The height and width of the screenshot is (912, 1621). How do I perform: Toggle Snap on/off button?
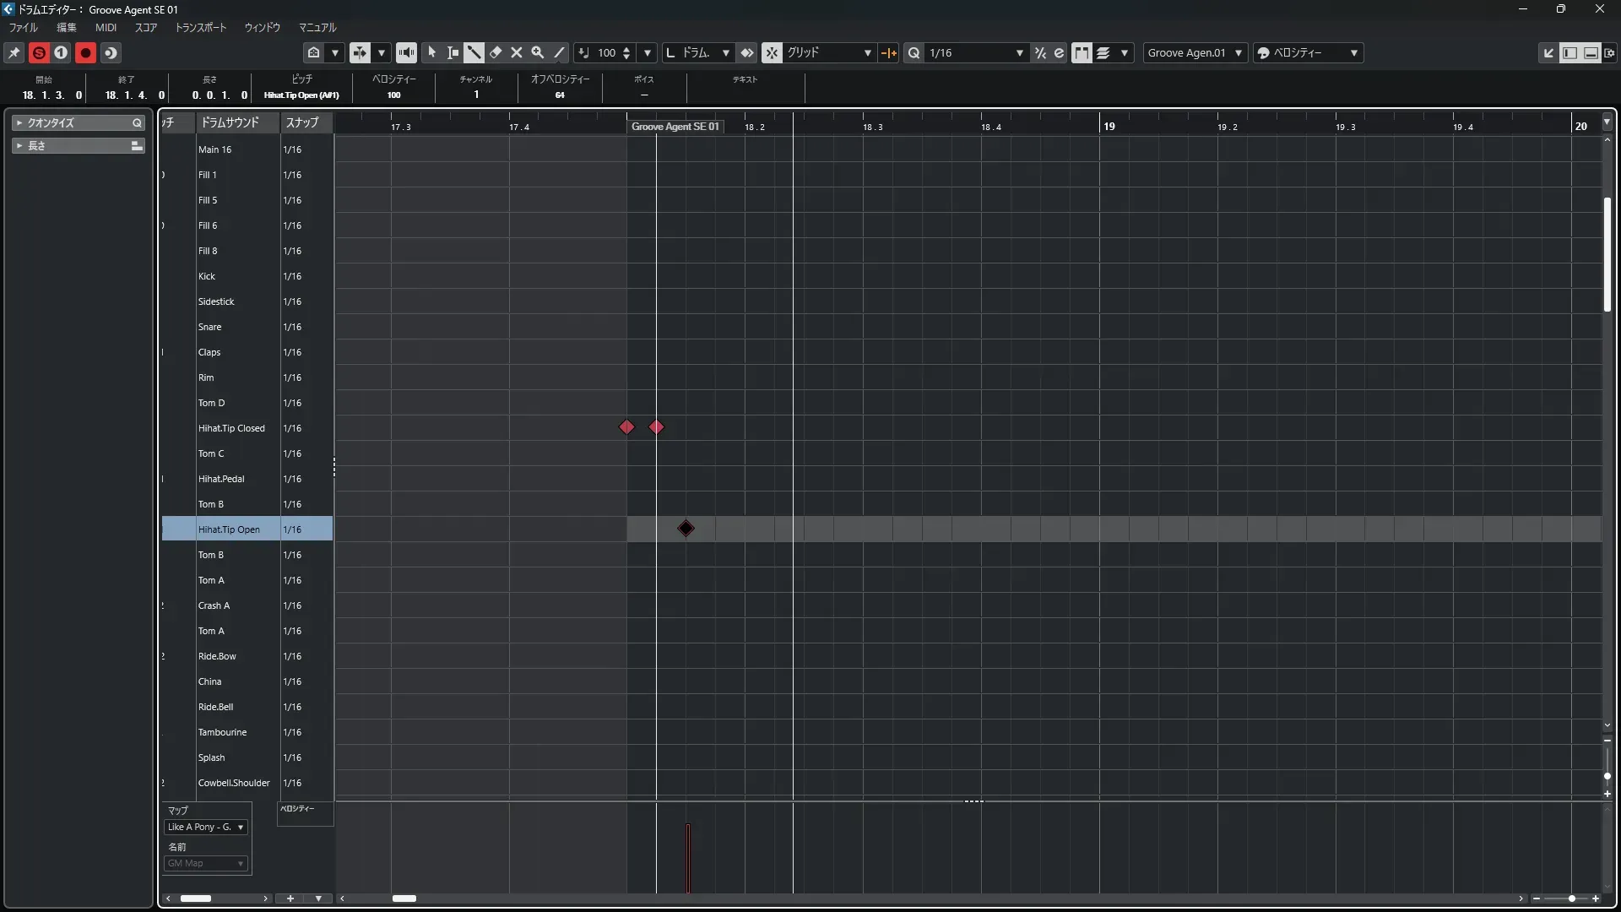pos(772,52)
